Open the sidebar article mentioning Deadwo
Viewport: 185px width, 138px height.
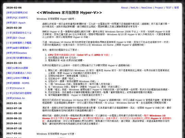pos(16,53)
